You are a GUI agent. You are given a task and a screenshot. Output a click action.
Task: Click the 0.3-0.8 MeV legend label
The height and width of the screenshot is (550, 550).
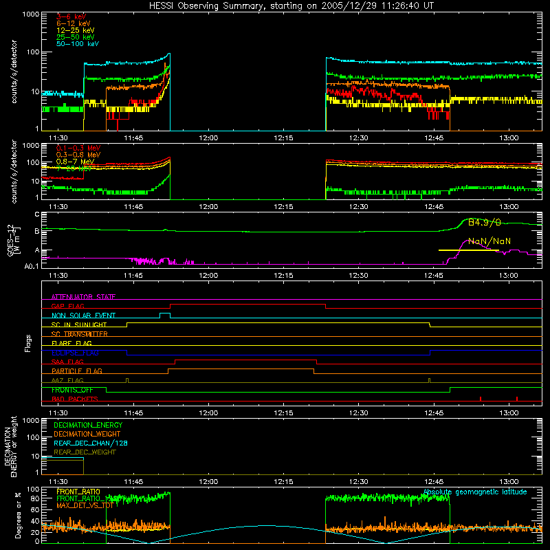(x=78, y=155)
